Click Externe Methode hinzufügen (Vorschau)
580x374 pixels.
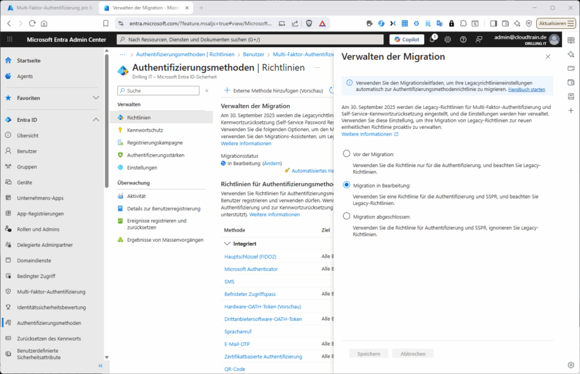[274, 91]
